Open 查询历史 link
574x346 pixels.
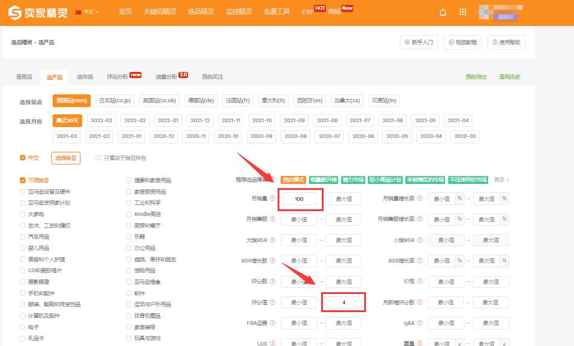pyautogui.click(x=509, y=77)
